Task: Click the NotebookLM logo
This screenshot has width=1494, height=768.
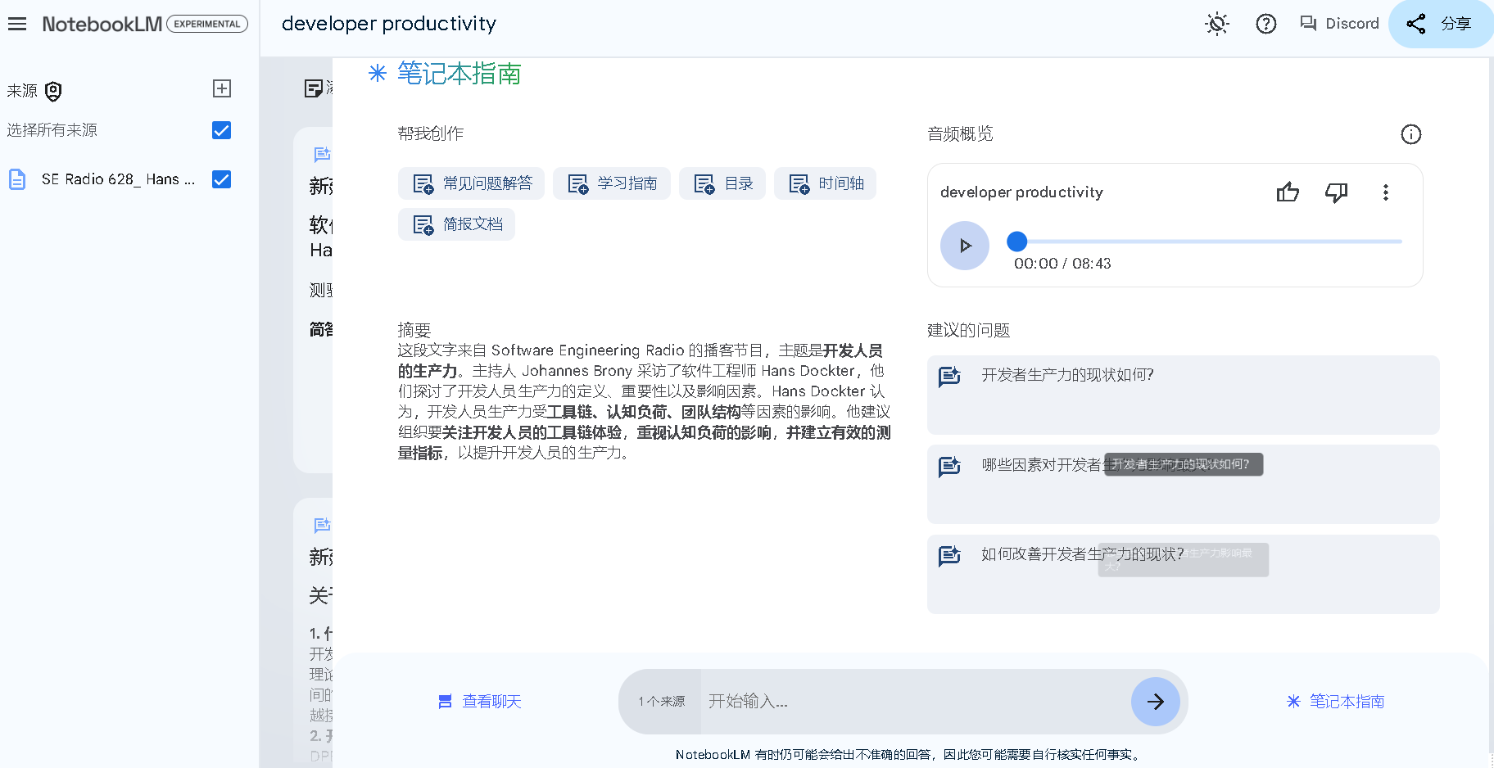Action: tap(102, 24)
